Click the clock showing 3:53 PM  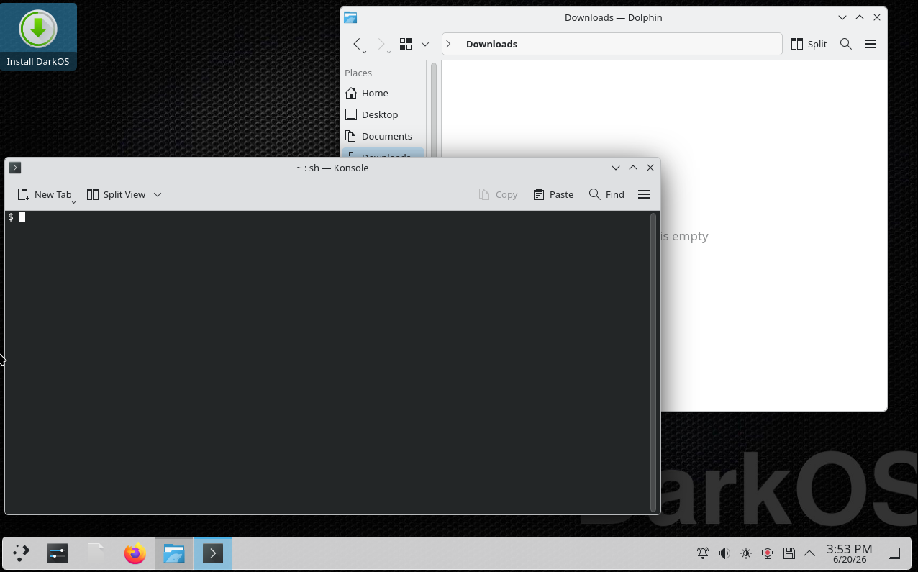coord(849,553)
